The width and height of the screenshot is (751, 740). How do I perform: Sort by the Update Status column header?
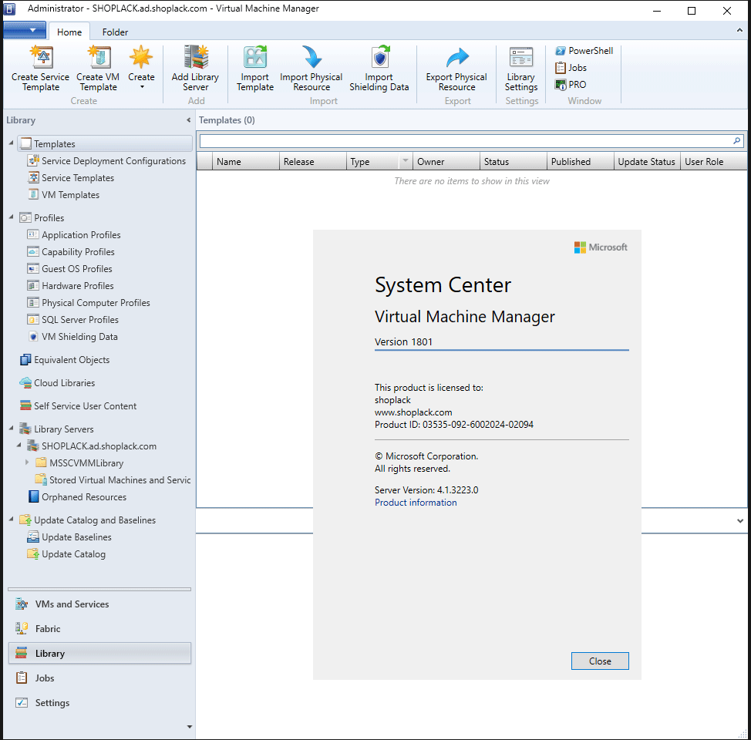[x=647, y=162]
